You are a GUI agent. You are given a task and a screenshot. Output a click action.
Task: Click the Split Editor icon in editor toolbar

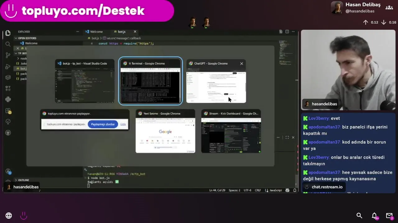coord(287,32)
